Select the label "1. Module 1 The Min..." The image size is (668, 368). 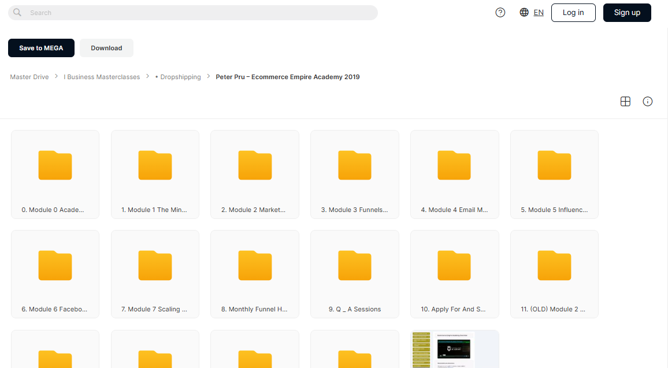(154, 210)
